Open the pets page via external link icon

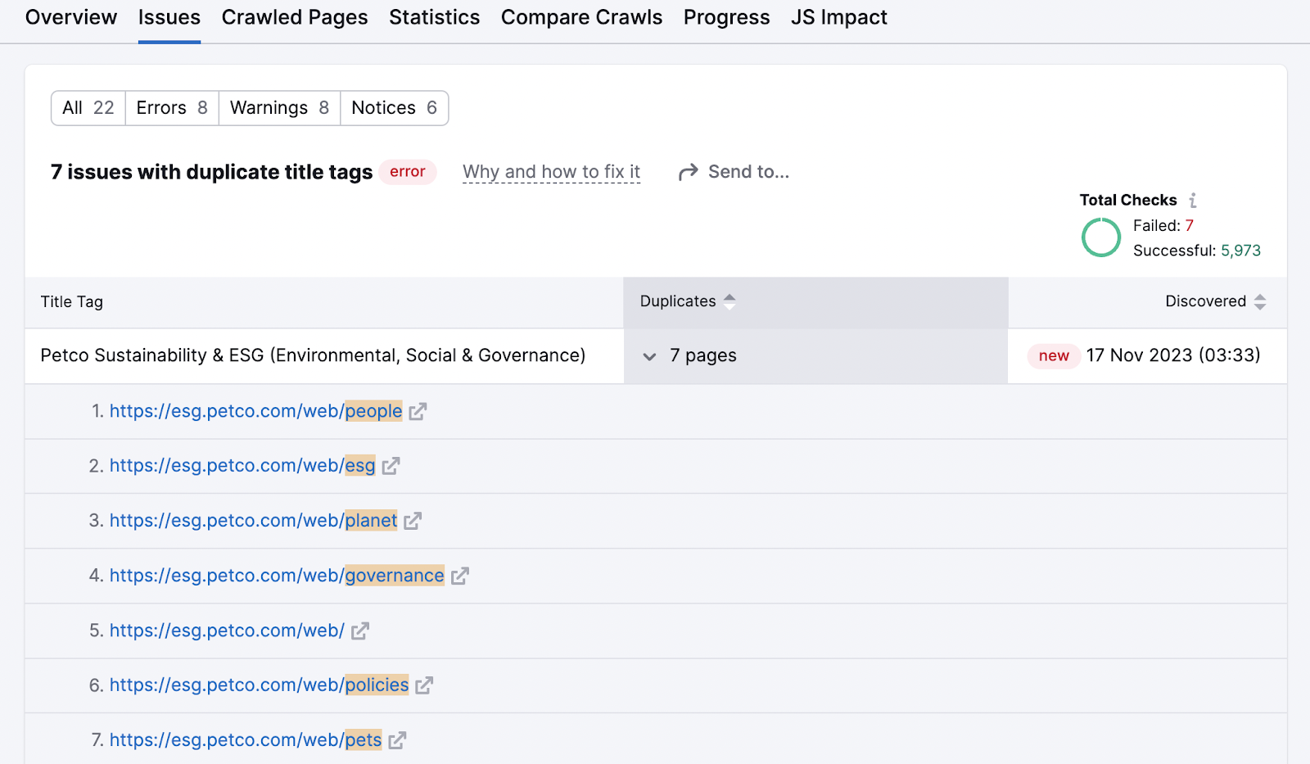pos(397,739)
